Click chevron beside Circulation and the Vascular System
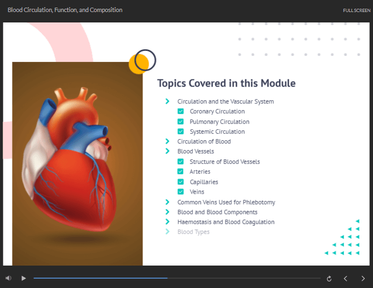Viewport: 373px width, 288px height. pos(167,101)
